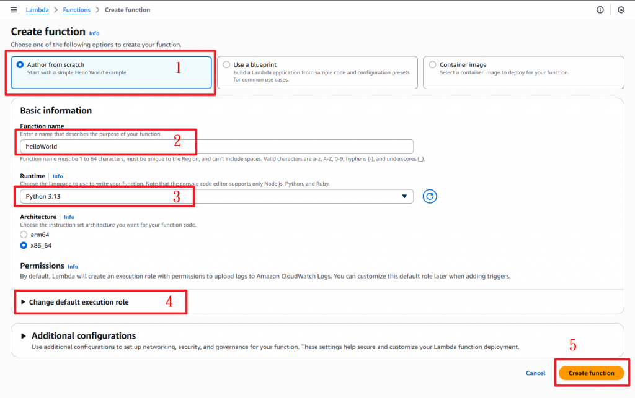
Task: Open the hamburger navigation menu
Action: (x=14, y=10)
